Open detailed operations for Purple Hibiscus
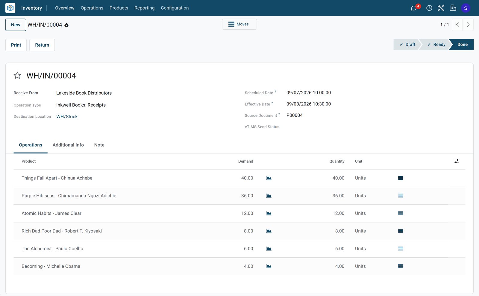 coord(400,196)
